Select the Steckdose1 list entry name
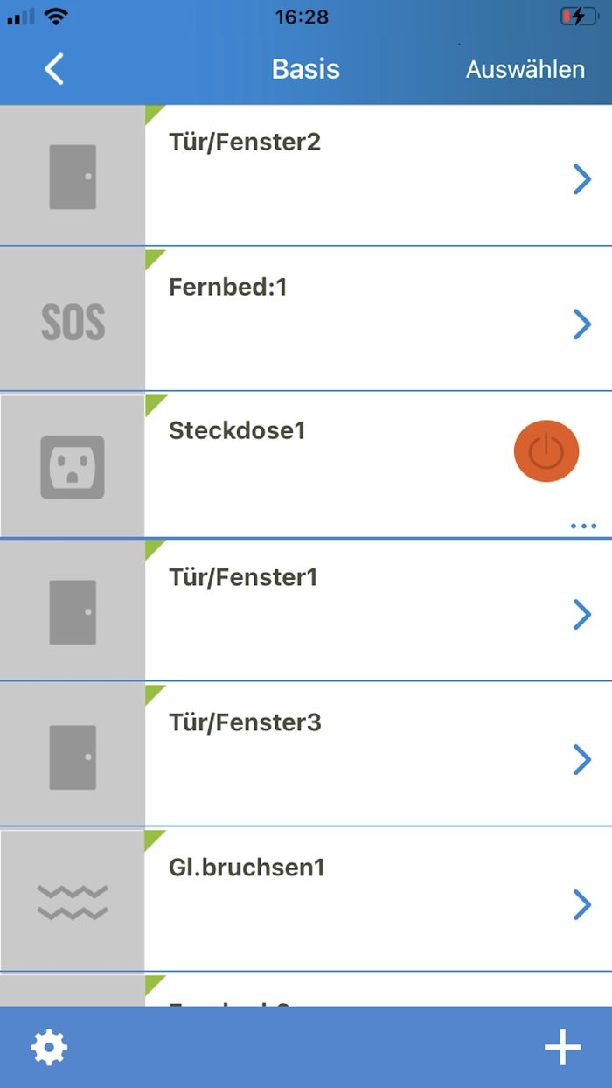The width and height of the screenshot is (612, 1088). point(237,430)
